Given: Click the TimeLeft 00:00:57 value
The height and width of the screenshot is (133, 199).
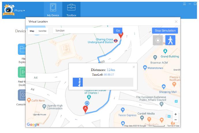Looking at the screenshot, I should [109, 75].
